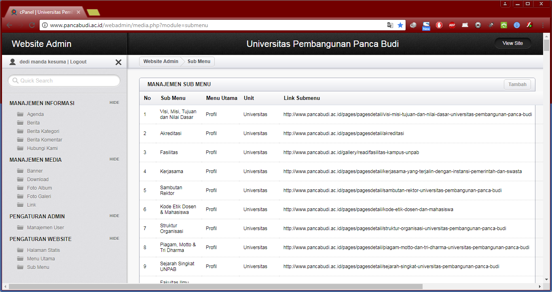Click the translate page icon in address bar
This screenshot has height=292, width=552.
(x=390, y=25)
